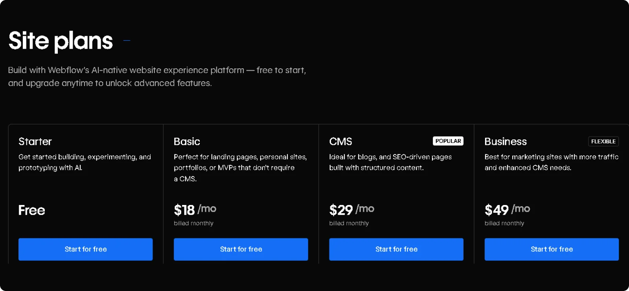The width and height of the screenshot is (629, 291).
Task: Click billed monthly under the $18 price
Action: point(193,223)
